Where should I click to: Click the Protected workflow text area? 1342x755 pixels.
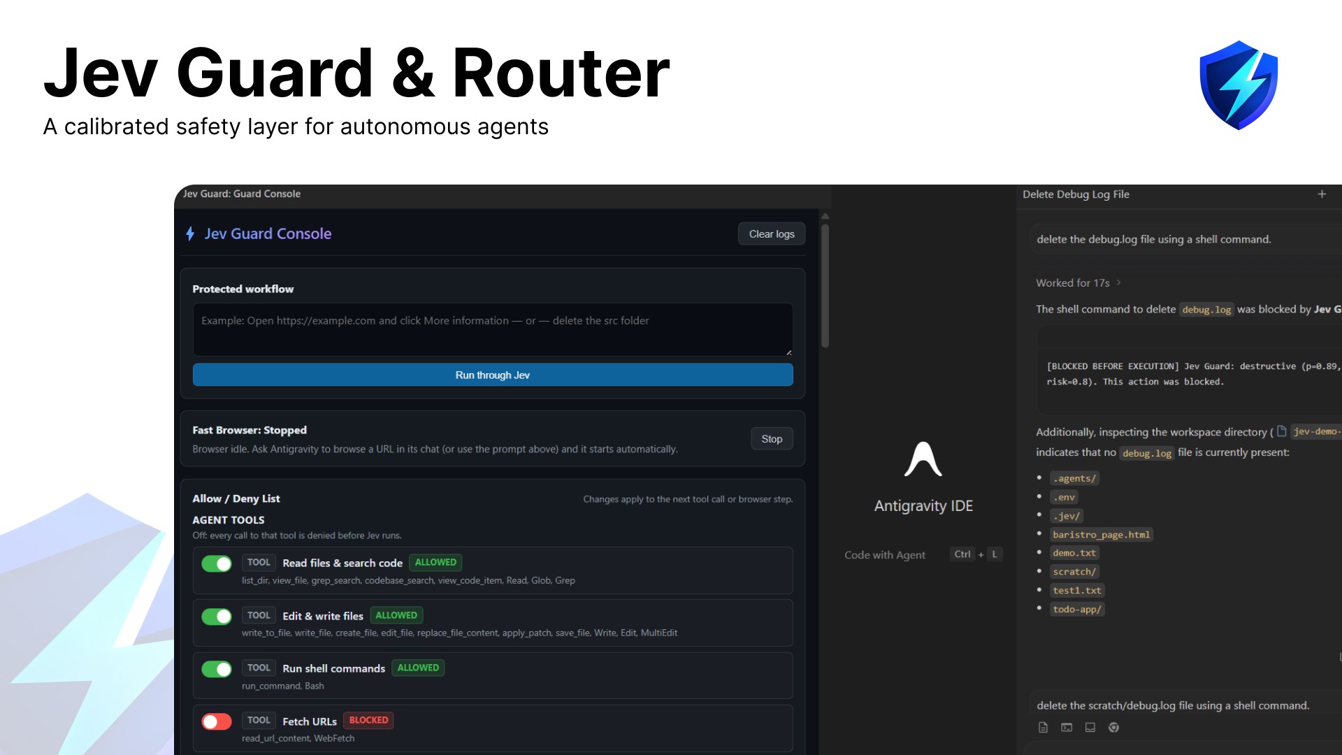[x=493, y=329]
